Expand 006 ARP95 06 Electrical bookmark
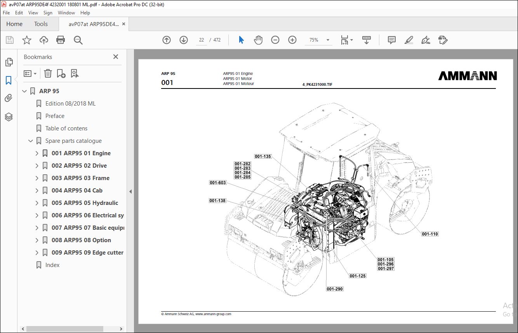The image size is (518, 333). coord(37,215)
